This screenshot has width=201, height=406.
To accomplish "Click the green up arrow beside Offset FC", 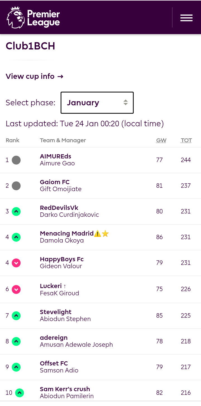I will point(16,367).
